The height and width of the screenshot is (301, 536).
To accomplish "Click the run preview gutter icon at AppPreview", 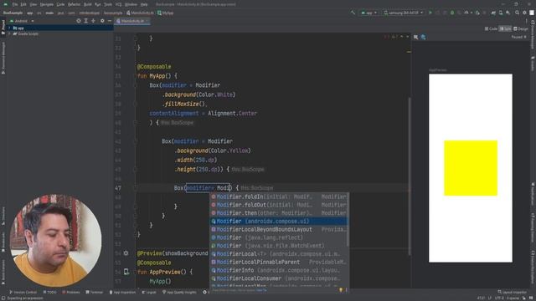I will click(x=126, y=272).
